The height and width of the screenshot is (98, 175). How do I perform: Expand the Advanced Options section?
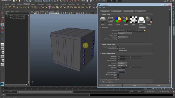[100, 82]
